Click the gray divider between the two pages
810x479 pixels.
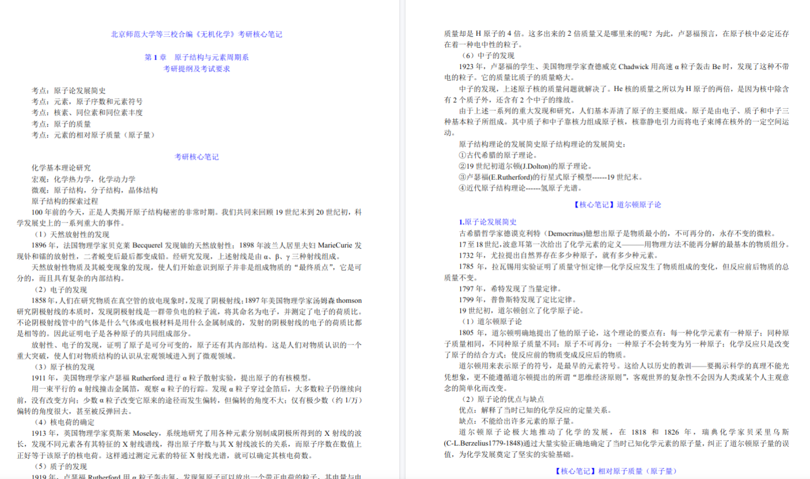click(x=402, y=239)
